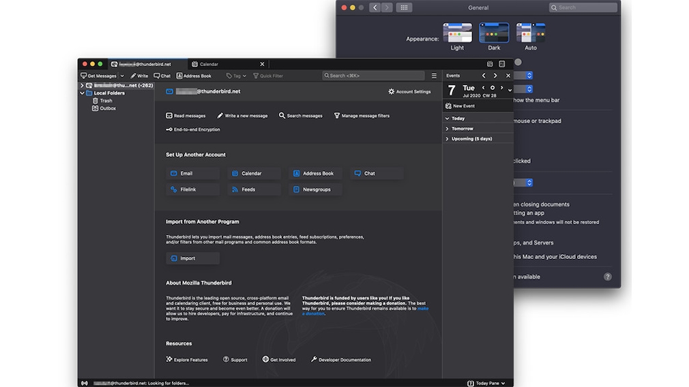Set up a Newsgroups account
Screen dimensions: 689x387
tap(315, 189)
